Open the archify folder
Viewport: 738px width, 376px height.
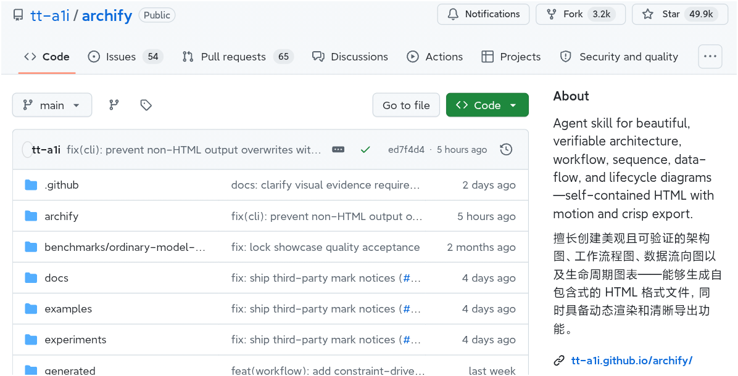[x=61, y=216]
